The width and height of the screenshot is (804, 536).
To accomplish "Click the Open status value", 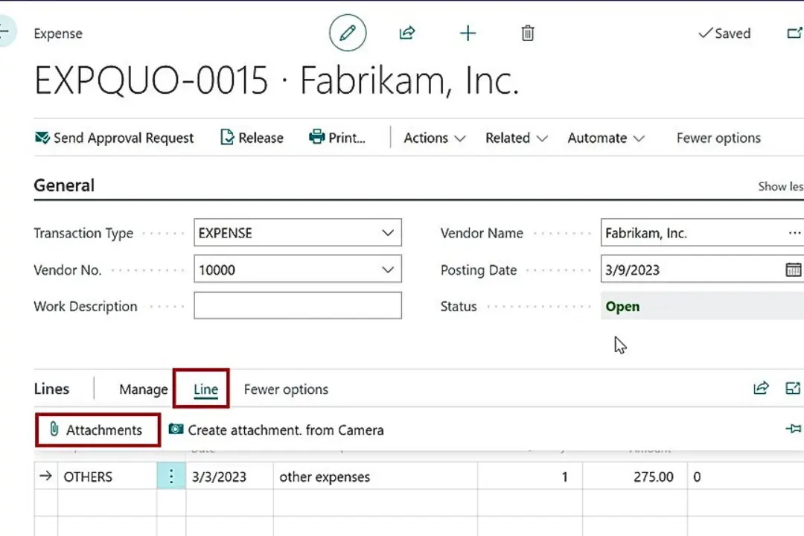I will 622,306.
